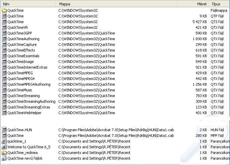Select the Welcome to QuickTime 6_5 shortcut icon

click(4, 147)
